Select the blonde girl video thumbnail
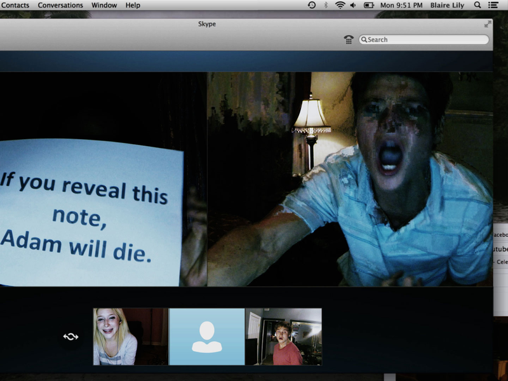508x381 pixels. pos(131,337)
